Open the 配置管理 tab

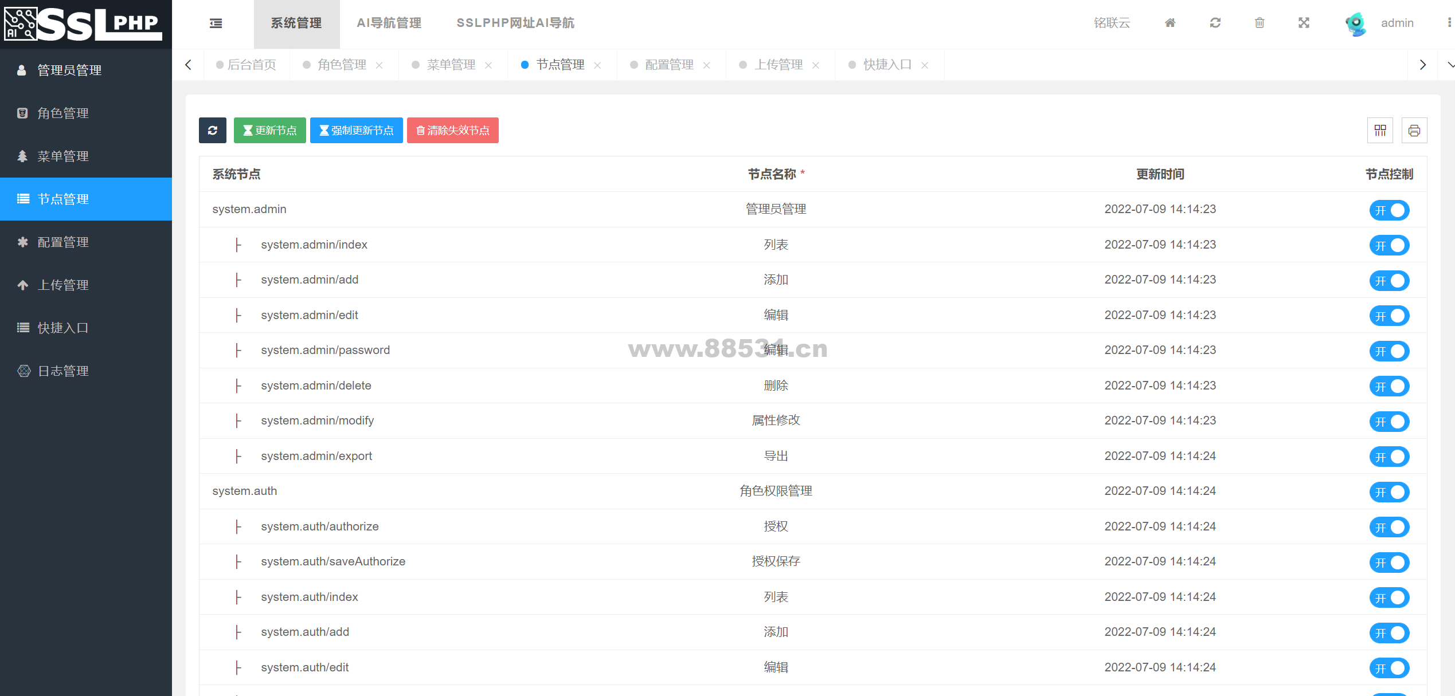point(668,65)
